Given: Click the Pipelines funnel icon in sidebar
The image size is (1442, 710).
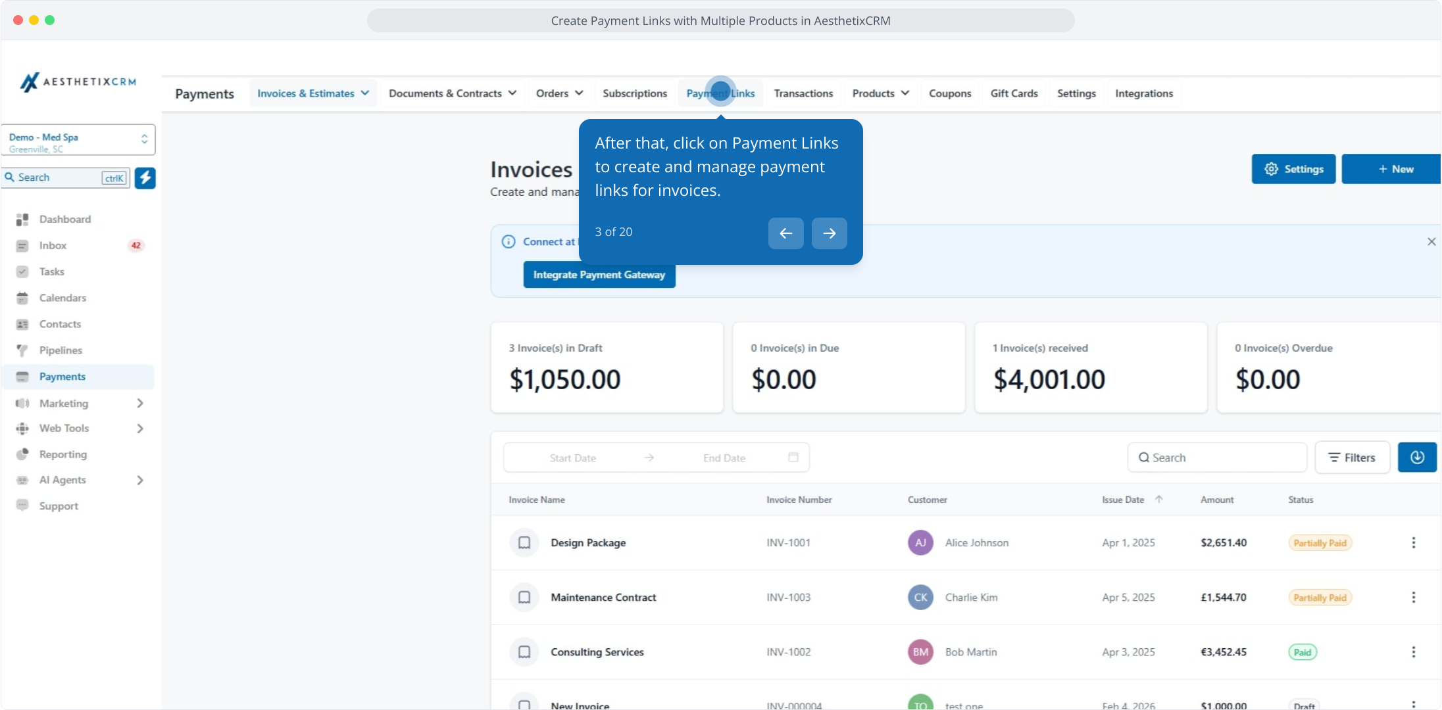Looking at the screenshot, I should [22, 350].
